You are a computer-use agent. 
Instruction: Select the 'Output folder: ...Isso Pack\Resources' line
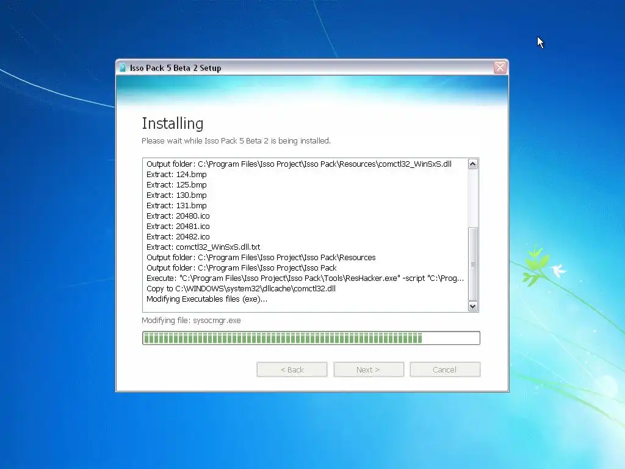[x=261, y=257]
